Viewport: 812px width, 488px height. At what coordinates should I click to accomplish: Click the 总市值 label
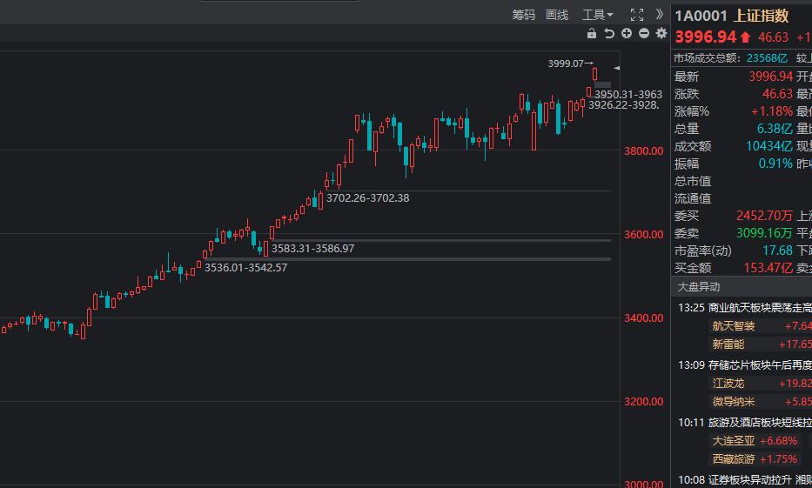click(x=693, y=181)
